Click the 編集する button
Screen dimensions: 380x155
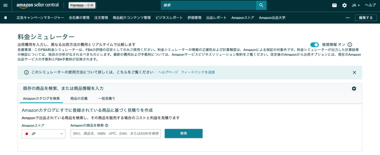[366, 18]
